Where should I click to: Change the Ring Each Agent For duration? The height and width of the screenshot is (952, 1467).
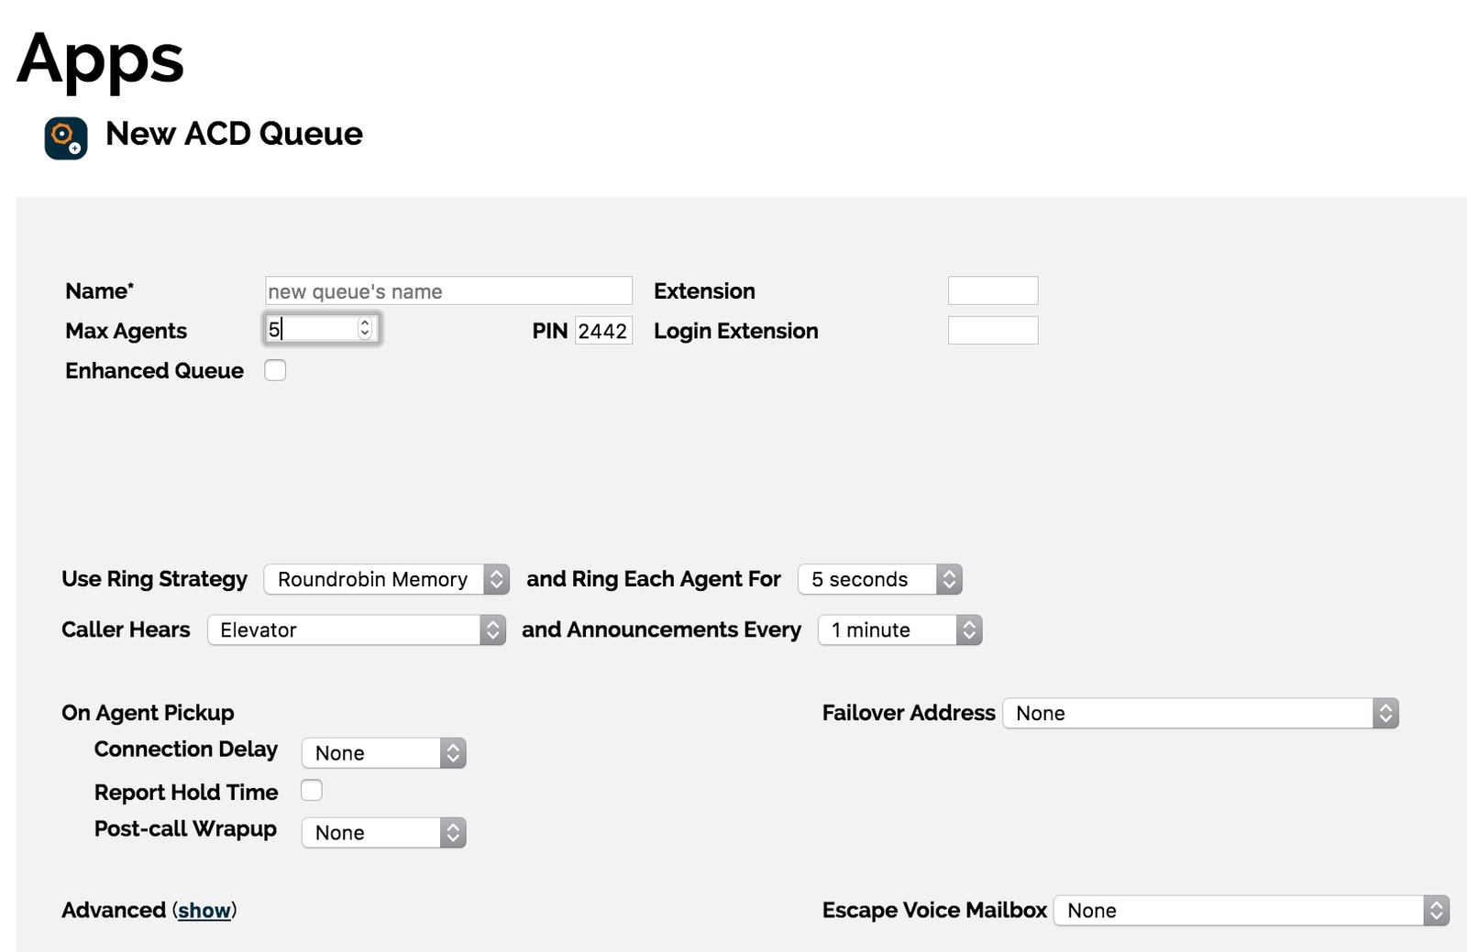(x=878, y=579)
